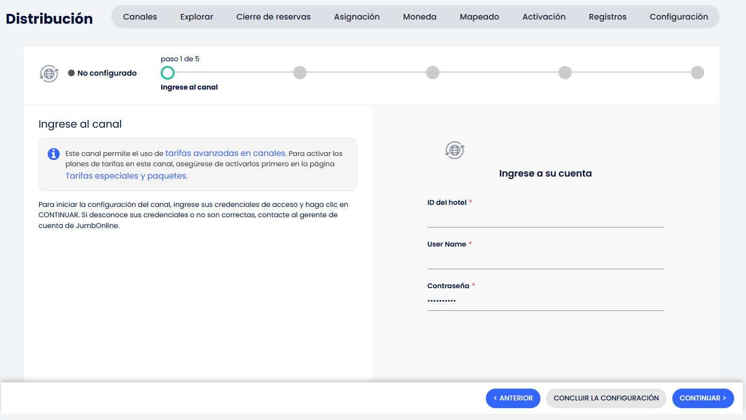The height and width of the screenshot is (420, 746).
Task: Click the active green step one circle
Action: tap(167, 73)
